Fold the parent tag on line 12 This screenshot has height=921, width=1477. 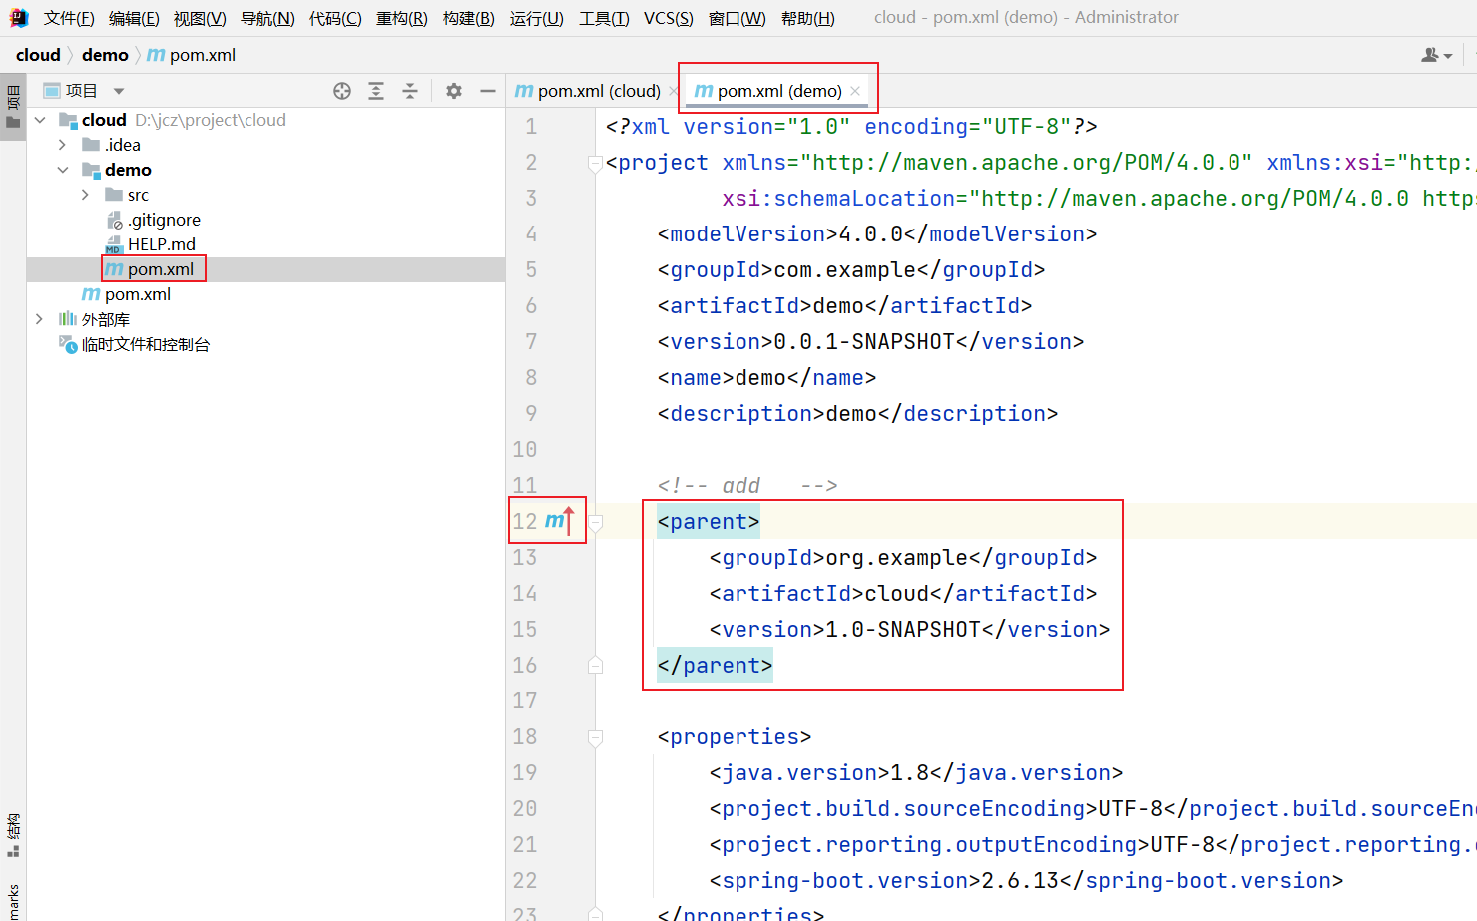(595, 522)
